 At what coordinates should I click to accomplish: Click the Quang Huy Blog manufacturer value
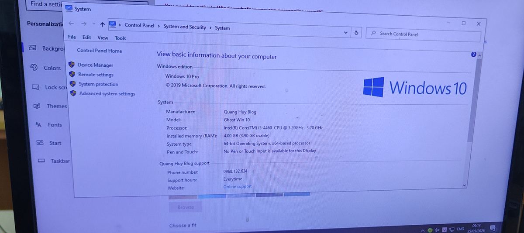[240, 112]
